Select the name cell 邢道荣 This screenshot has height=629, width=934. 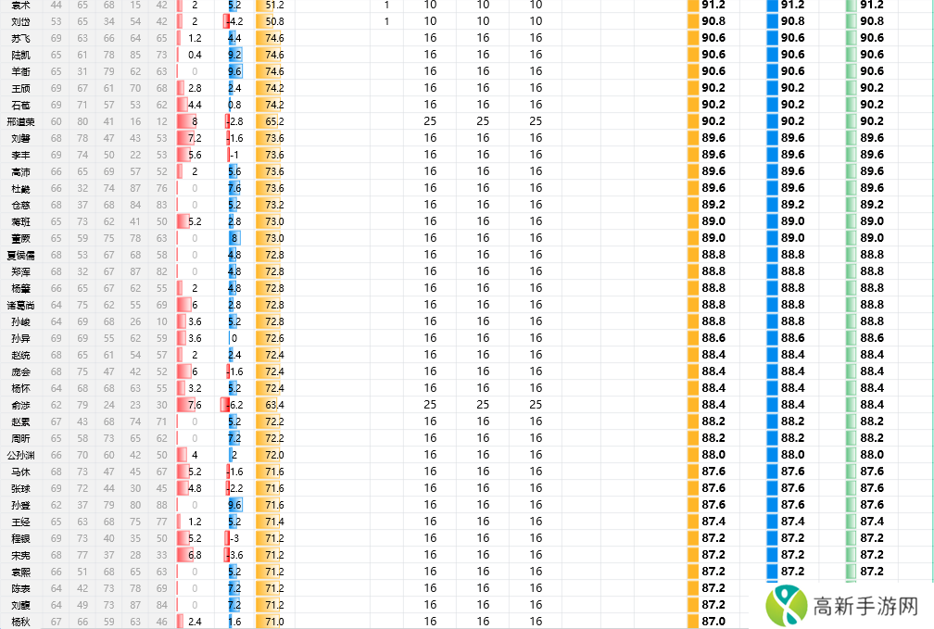click(20, 121)
